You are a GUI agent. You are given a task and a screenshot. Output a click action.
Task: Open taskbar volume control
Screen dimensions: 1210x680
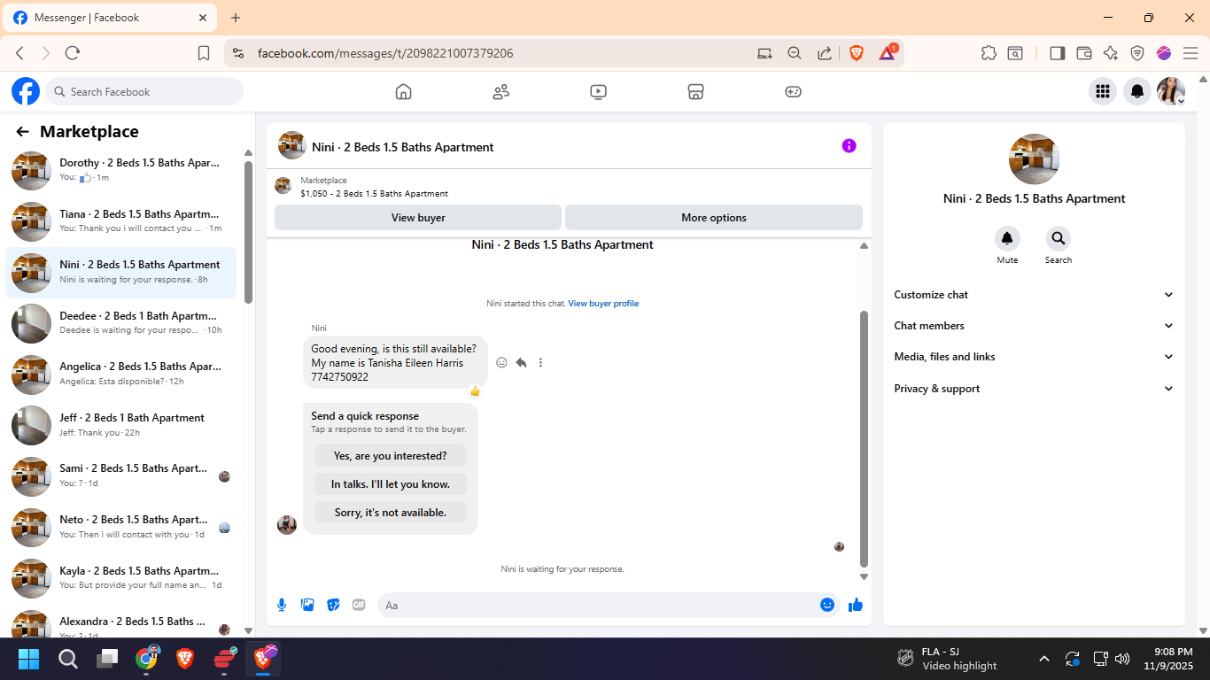coord(1122,659)
